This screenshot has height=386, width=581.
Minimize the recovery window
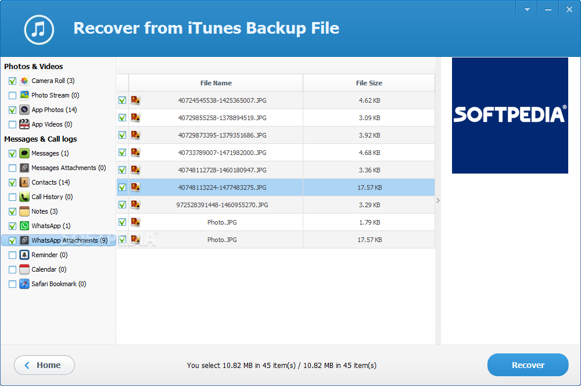(548, 10)
